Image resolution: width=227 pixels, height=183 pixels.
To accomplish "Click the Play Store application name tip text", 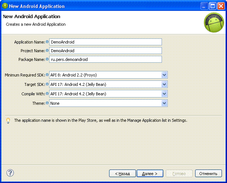I will [100, 120].
